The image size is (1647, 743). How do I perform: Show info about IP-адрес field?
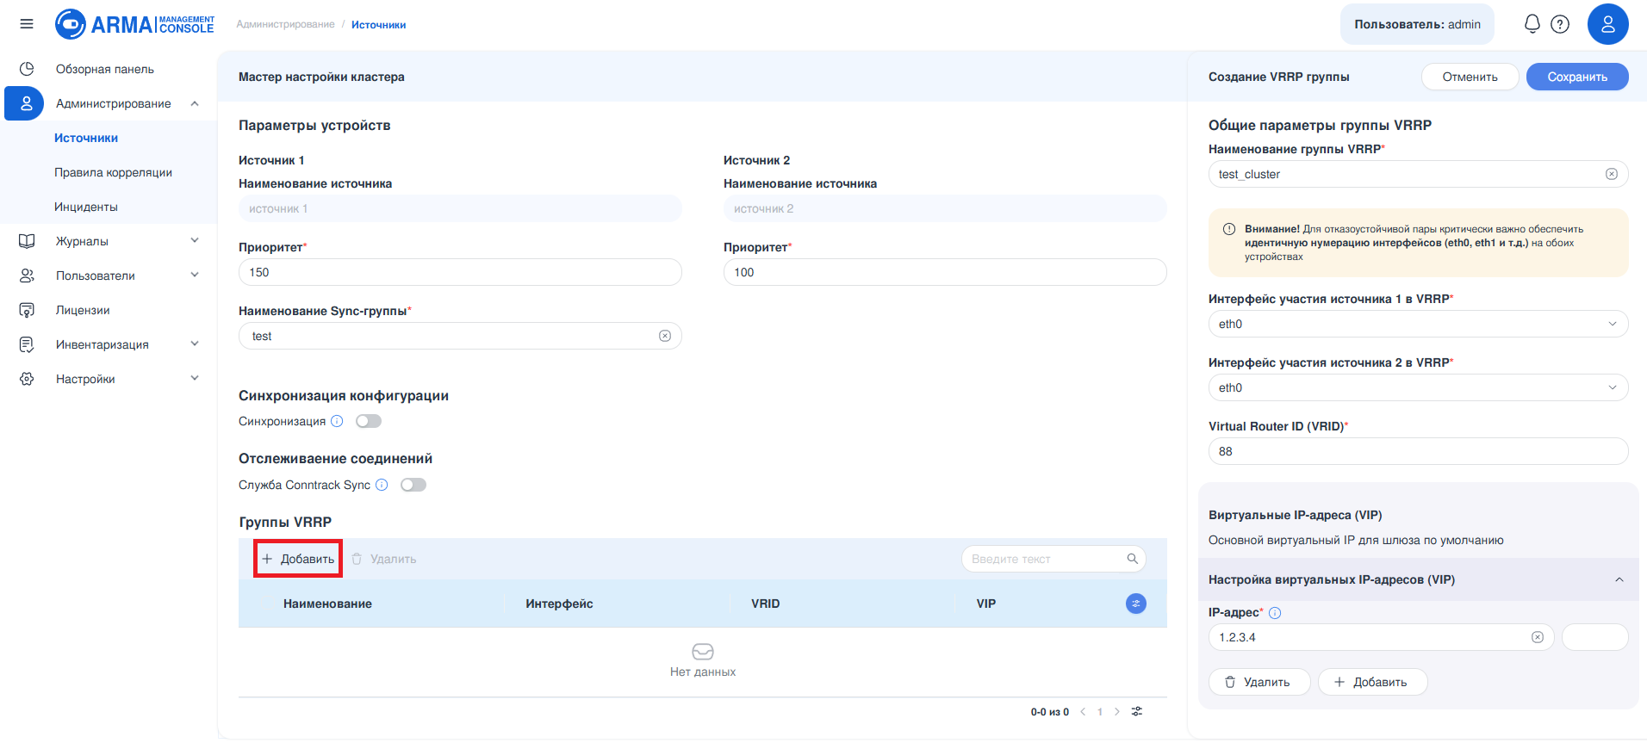pos(1275,613)
